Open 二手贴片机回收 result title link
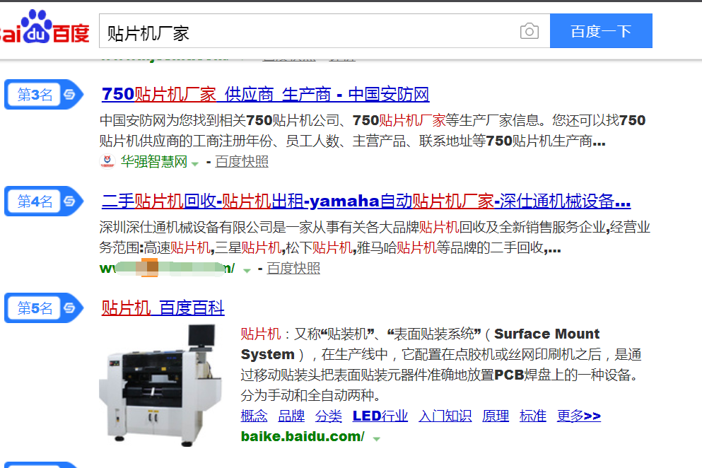Image resolution: width=702 pixels, height=468 pixels. (x=366, y=201)
